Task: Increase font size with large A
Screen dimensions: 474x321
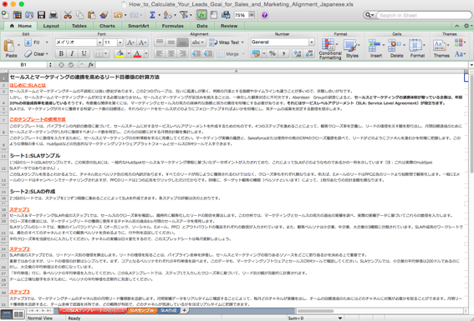Action: coord(130,43)
